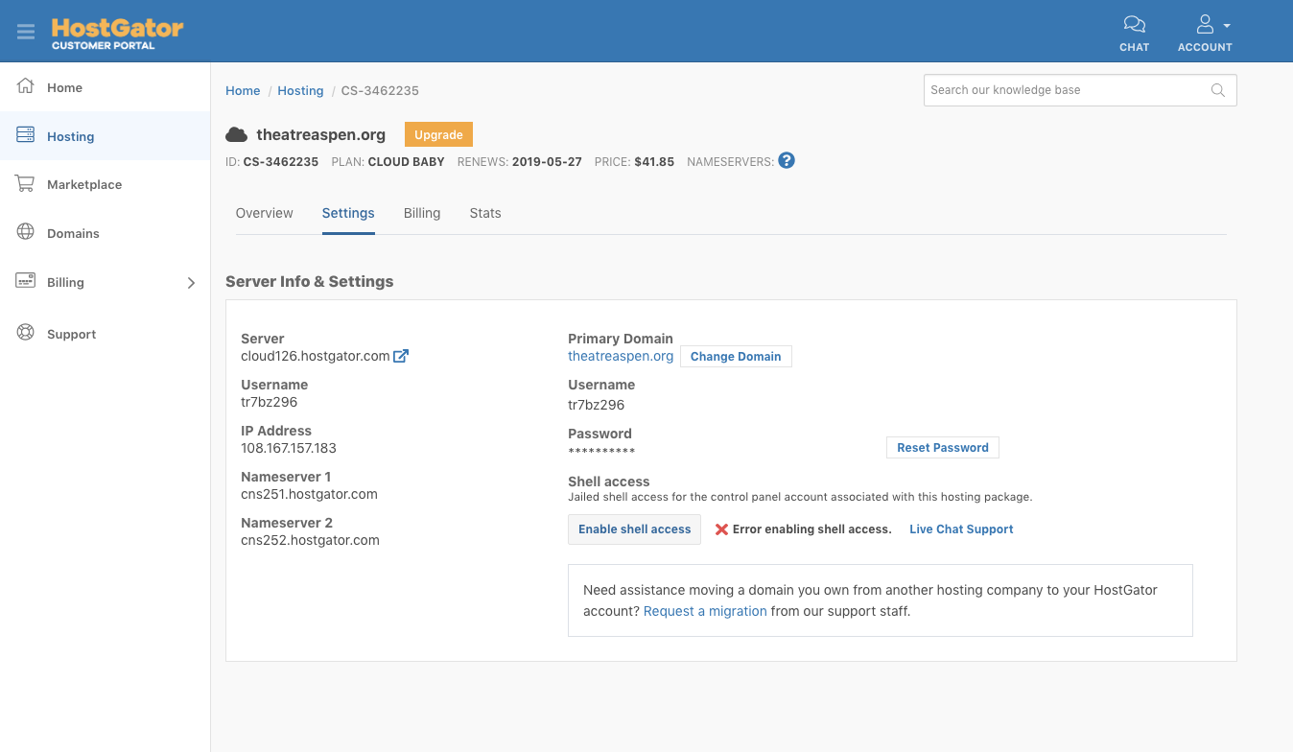Viewport: 1293px width, 752px height.
Task: Click the Domains globe icon
Action: [x=26, y=232]
